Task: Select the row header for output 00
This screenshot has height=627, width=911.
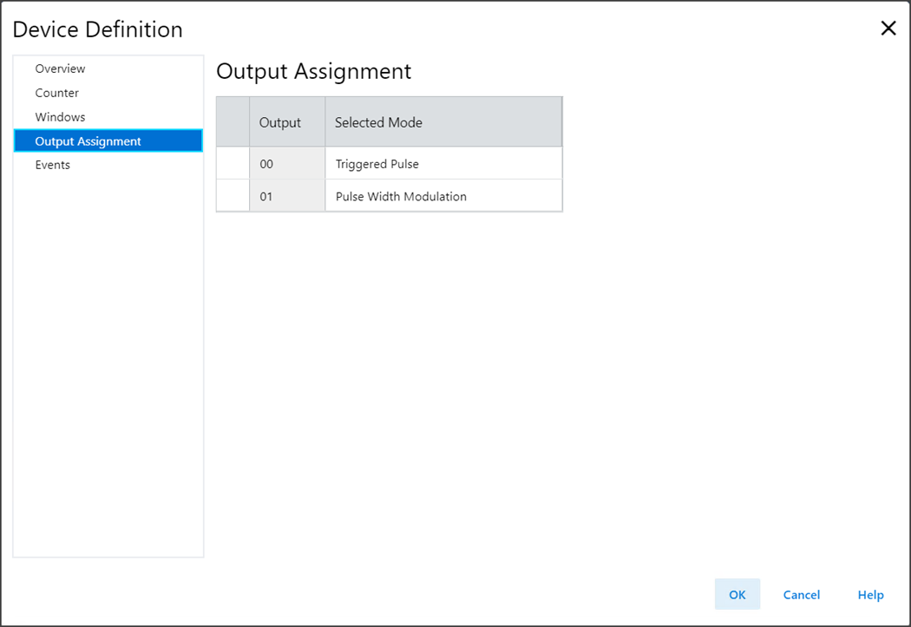Action: pyautogui.click(x=233, y=164)
